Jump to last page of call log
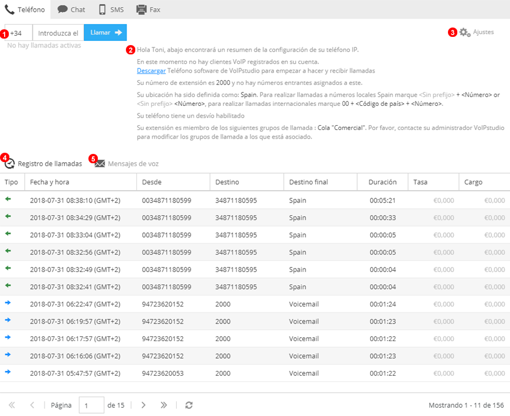 [x=163, y=405]
